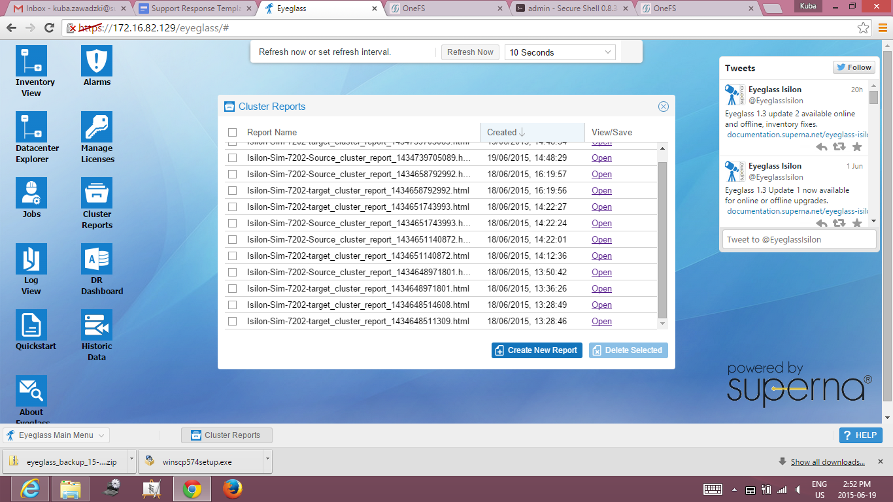Click the Delete Selected button

(x=628, y=350)
